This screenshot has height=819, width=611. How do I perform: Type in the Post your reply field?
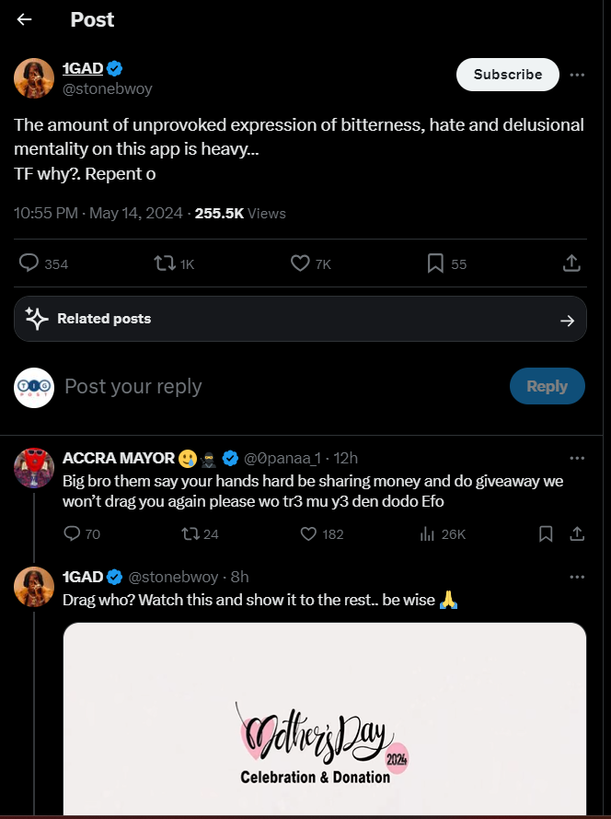click(x=276, y=387)
